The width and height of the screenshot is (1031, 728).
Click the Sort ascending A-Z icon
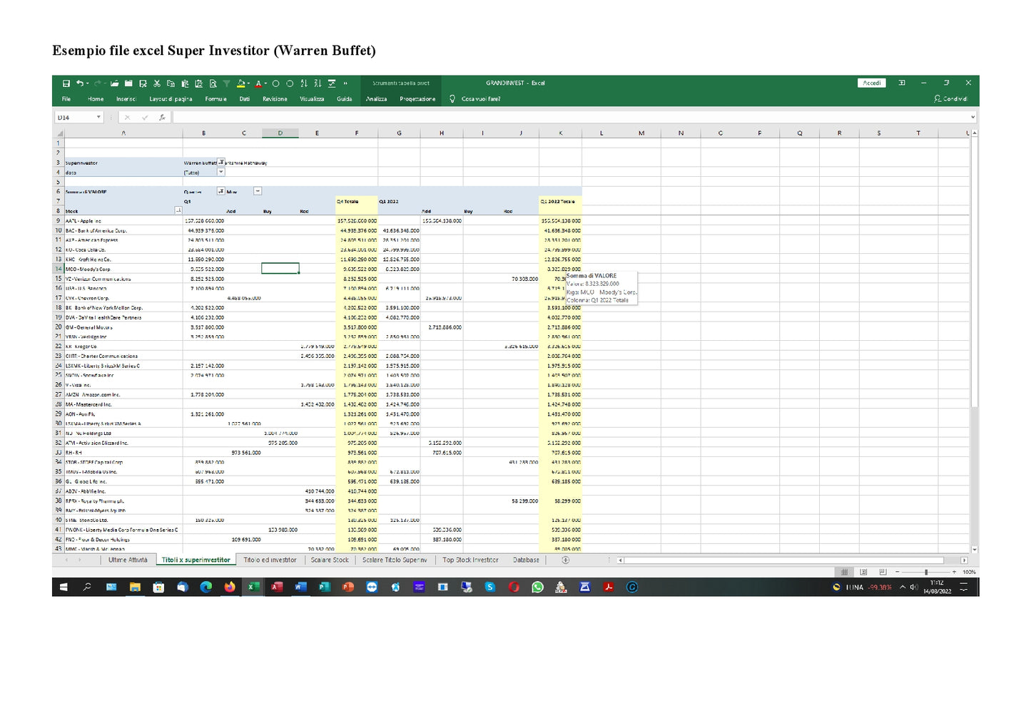[304, 83]
